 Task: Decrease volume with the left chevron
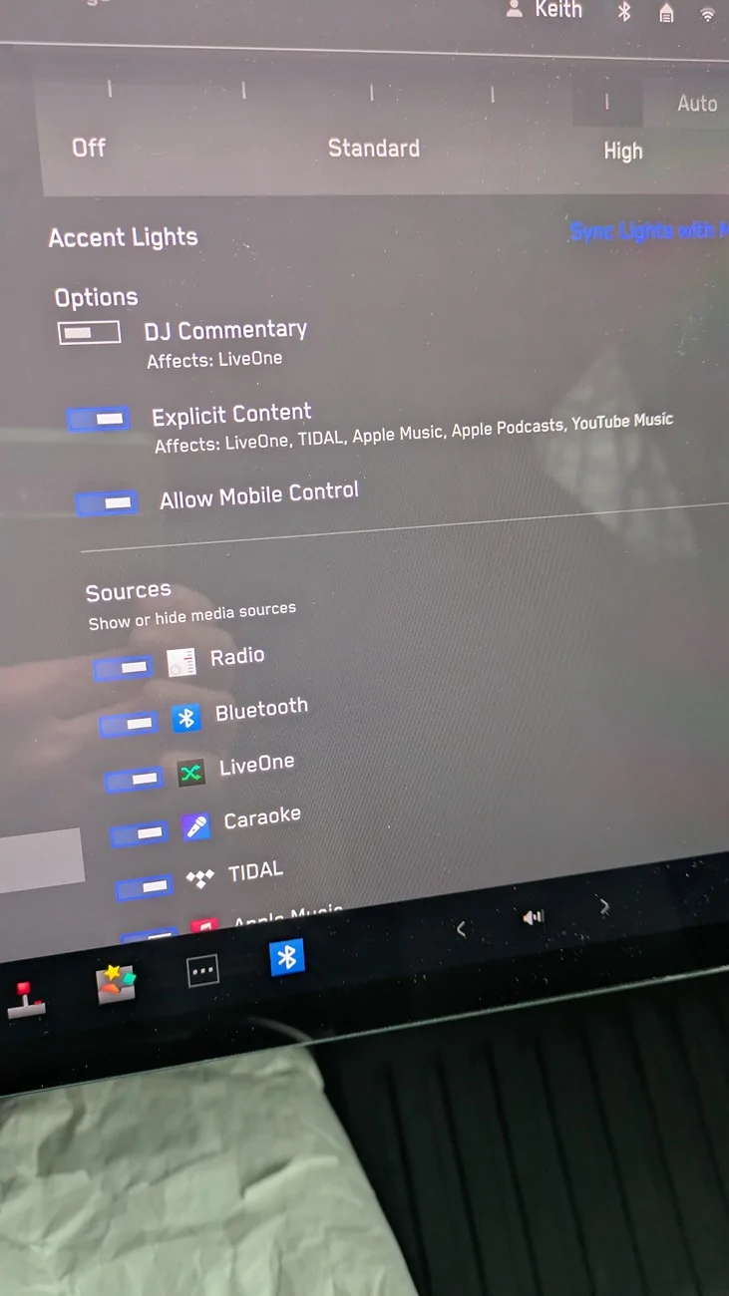coord(461,929)
